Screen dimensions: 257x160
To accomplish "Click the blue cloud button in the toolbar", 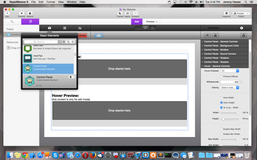I will click(x=99, y=35).
